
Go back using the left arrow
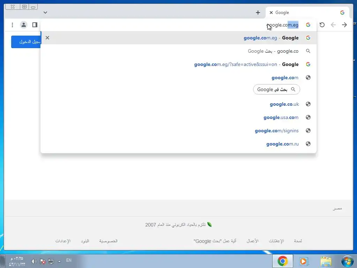pyautogui.click(x=333, y=25)
